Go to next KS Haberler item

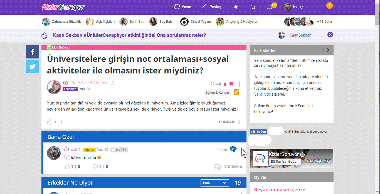(328, 50)
